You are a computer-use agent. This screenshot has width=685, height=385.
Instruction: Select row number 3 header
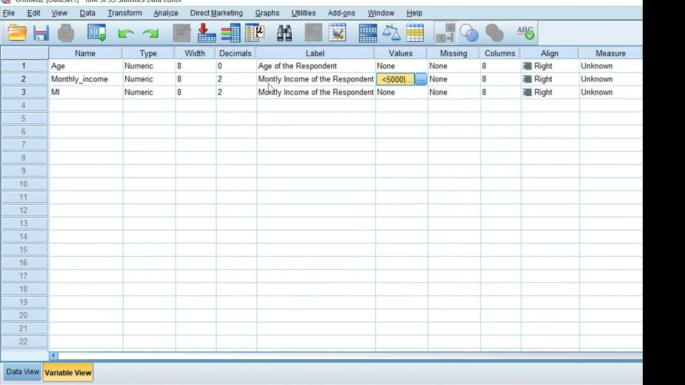(24, 92)
